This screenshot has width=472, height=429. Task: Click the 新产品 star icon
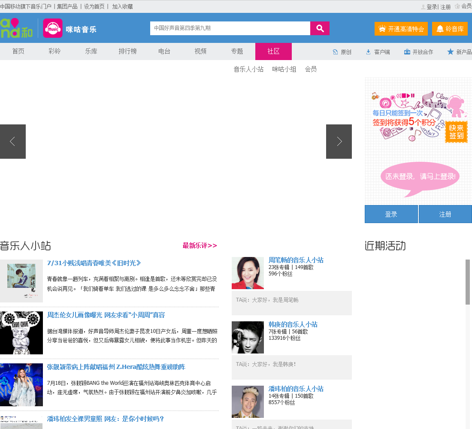pyautogui.click(x=450, y=51)
